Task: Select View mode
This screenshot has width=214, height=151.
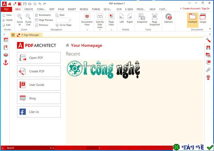Action: pos(7,15)
